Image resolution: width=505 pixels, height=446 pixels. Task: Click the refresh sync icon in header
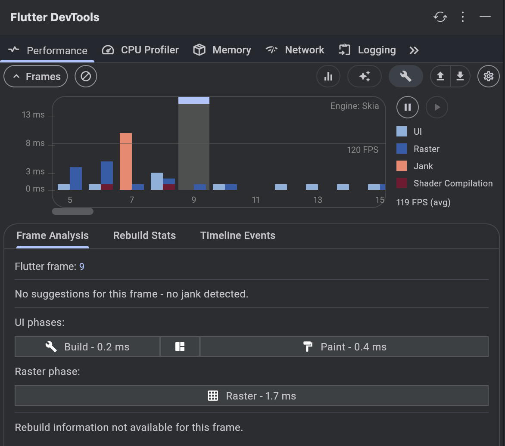tap(440, 17)
